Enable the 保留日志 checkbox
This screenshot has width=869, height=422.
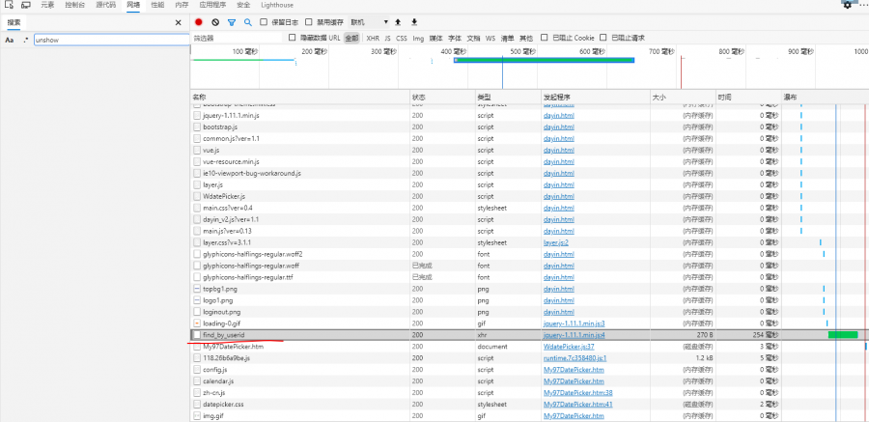tap(264, 21)
